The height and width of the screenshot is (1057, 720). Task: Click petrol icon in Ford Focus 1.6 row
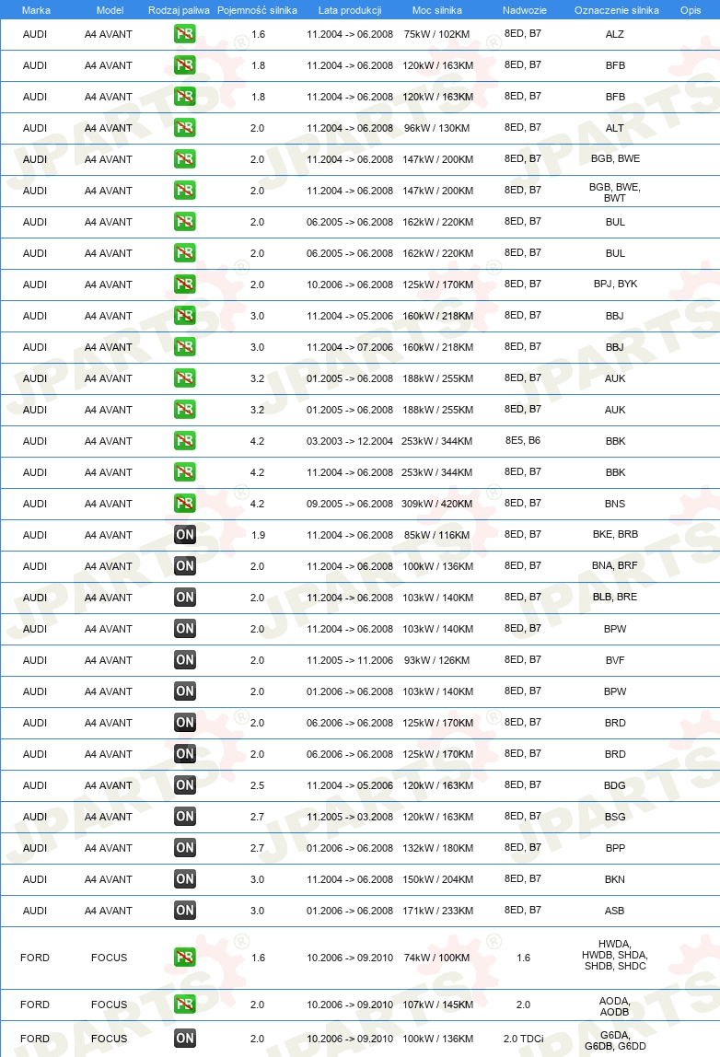(x=185, y=958)
